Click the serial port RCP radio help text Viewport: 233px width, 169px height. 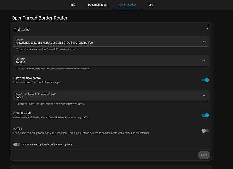[x=46, y=49]
